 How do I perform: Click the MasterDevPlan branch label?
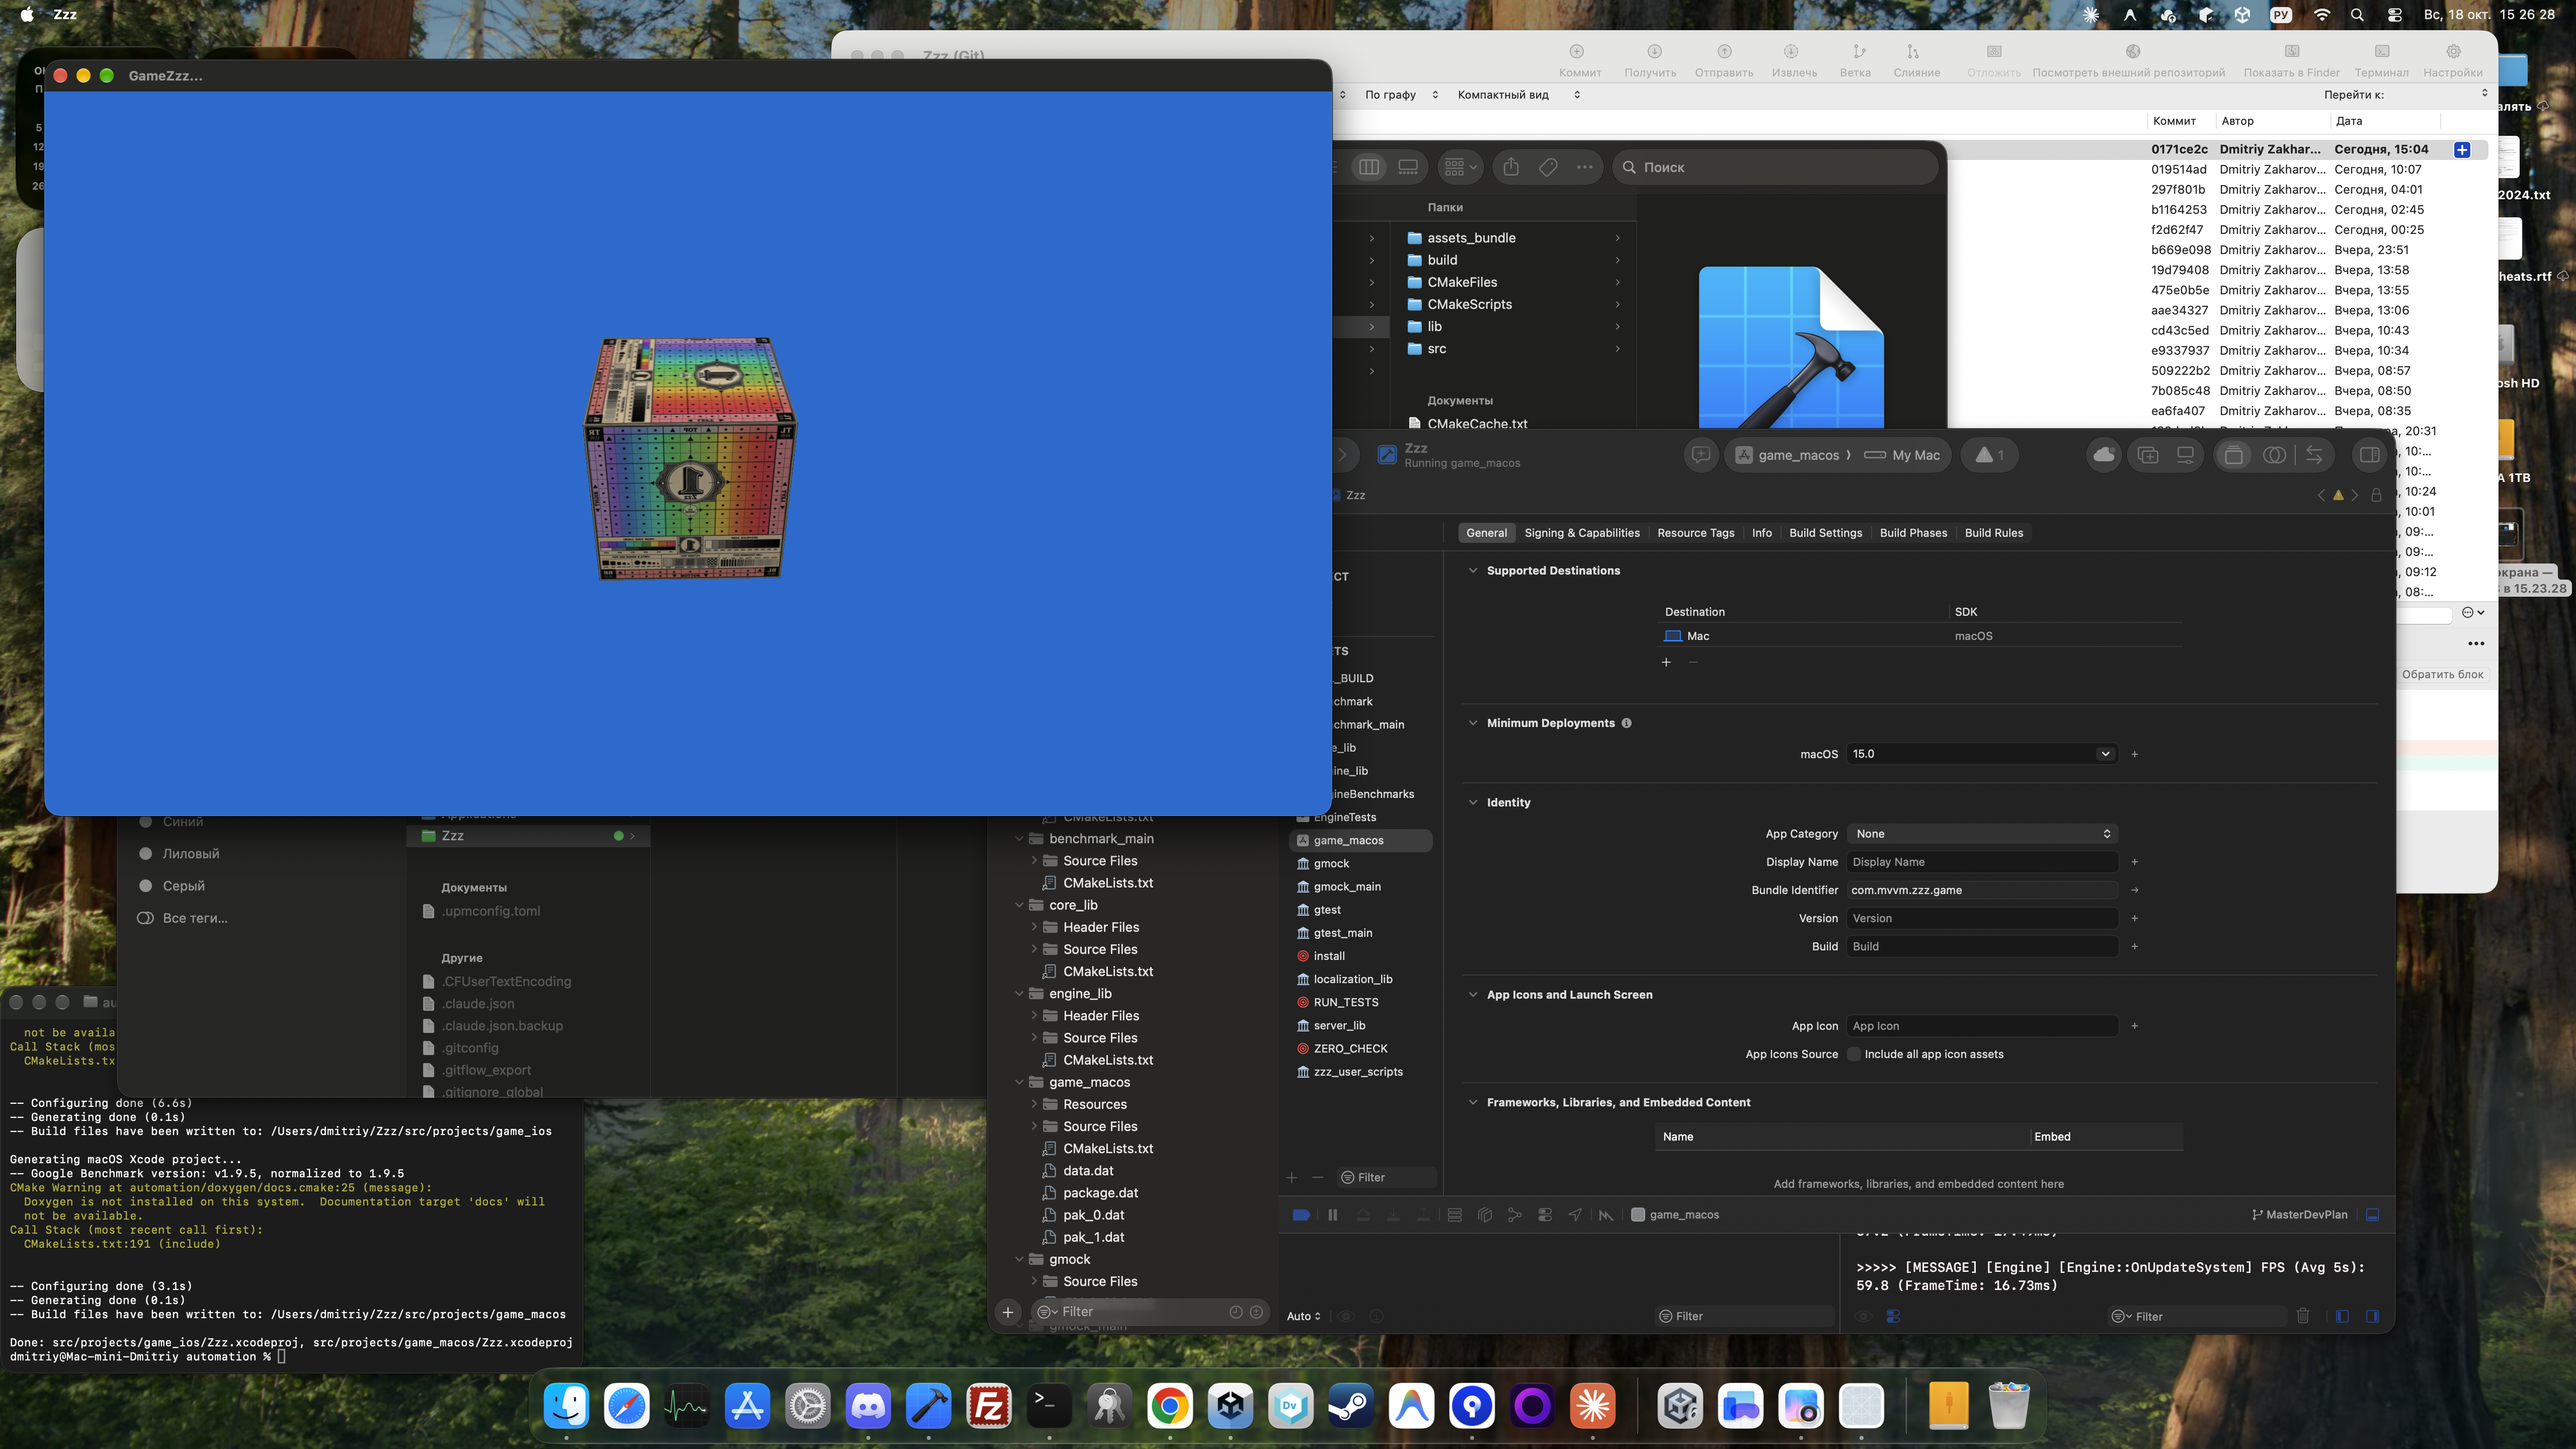(2299, 1214)
